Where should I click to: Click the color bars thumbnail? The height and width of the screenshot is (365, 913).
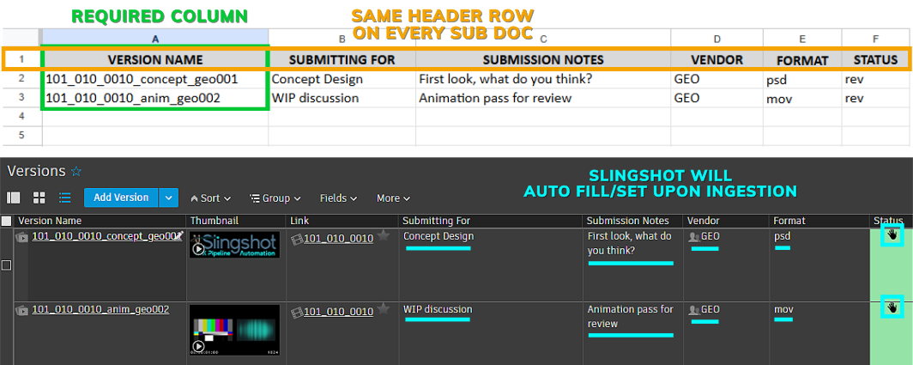click(x=234, y=331)
